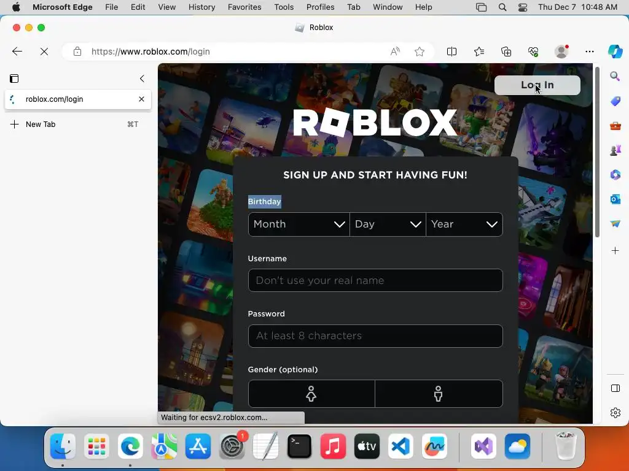Open tab actions menu icon
This screenshot has width=629, height=471.
click(14, 78)
